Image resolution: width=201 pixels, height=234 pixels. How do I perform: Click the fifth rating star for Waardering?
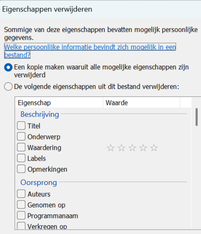coord(154,148)
